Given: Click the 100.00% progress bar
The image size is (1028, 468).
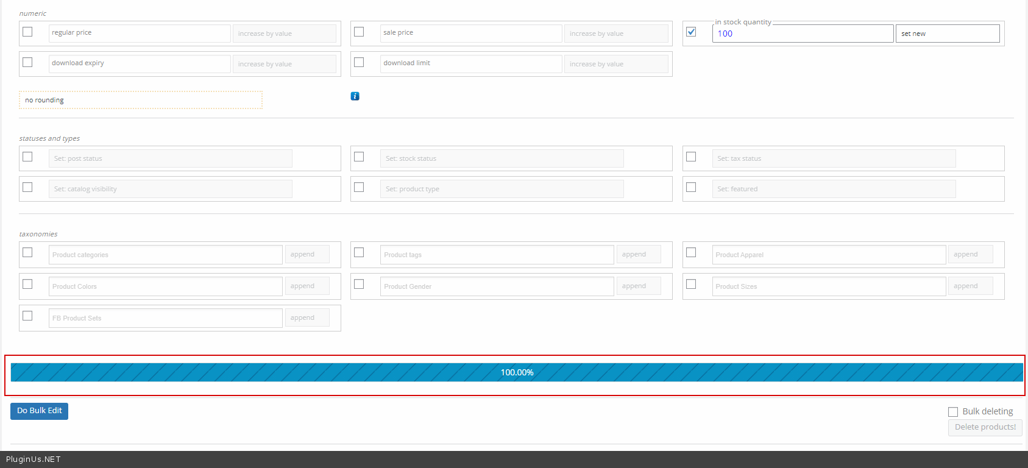Looking at the screenshot, I should 516,372.
